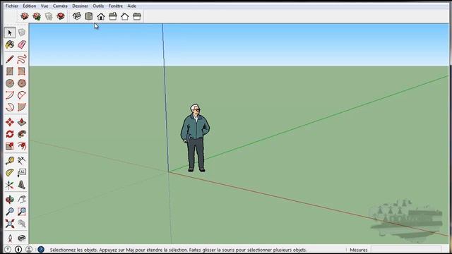This screenshot has width=452, height=254.
Task: Choose the Dimension tool
Action: pyautogui.click(x=22, y=160)
